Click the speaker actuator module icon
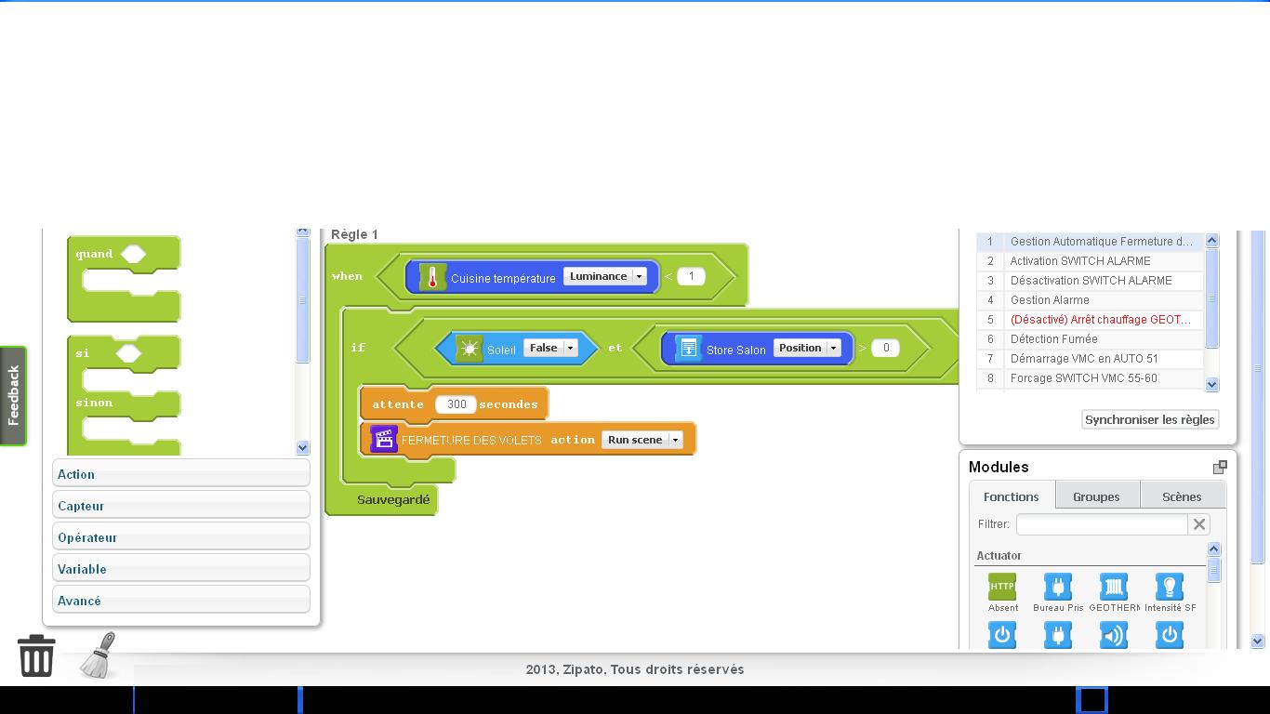1270x714 pixels. (1114, 635)
